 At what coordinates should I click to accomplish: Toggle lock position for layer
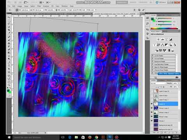tap(161, 87)
